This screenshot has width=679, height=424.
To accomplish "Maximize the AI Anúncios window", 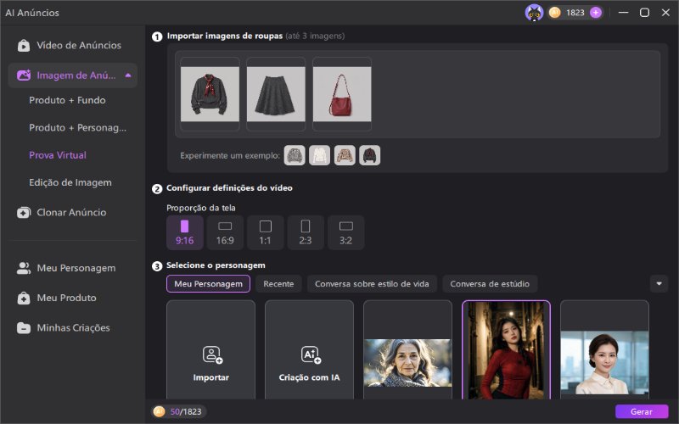I will [644, 13].
